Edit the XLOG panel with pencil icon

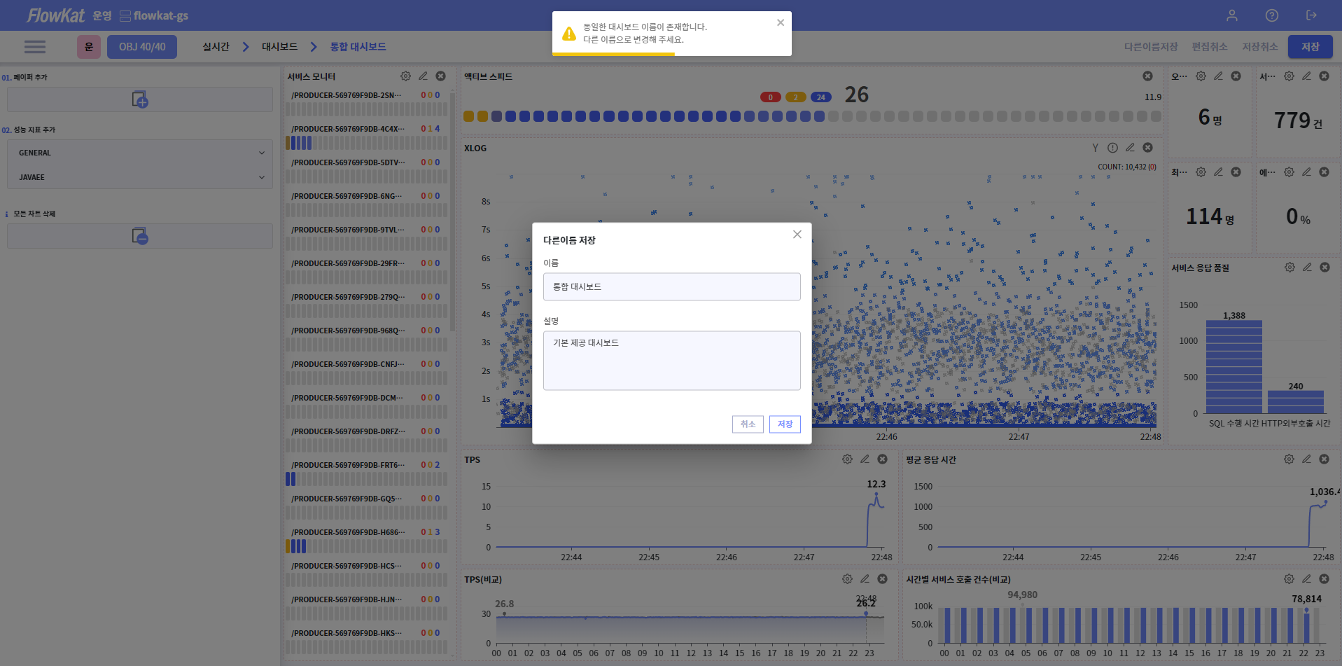(x=1130, y=148)
